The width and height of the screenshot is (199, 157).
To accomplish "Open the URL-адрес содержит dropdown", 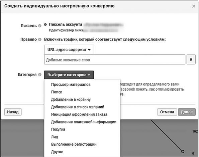I will click(x=69, y=50).
